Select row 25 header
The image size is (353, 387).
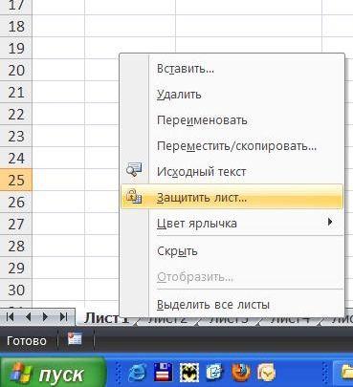coord(16,180)
